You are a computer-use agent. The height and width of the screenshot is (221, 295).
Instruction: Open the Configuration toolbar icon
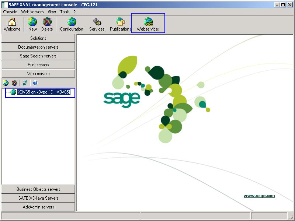tap(72, 24)
